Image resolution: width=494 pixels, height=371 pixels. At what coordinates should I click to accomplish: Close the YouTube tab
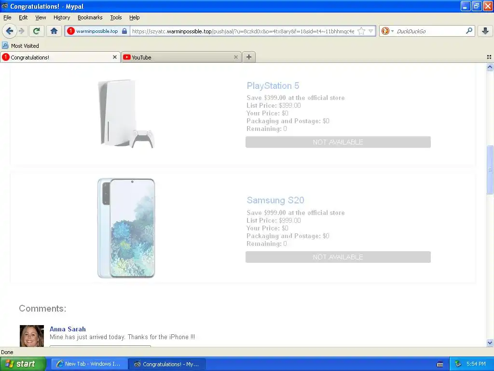point(235,57)
